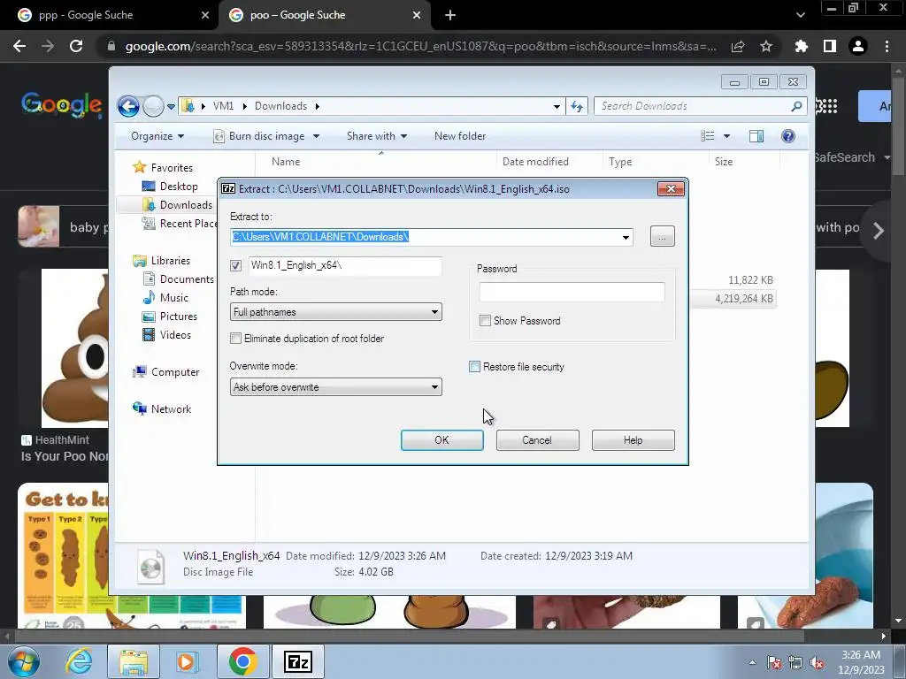Switch to 7-Zip in the taskbar
This screenshot has height=679, width=906.
coord(299,661)
